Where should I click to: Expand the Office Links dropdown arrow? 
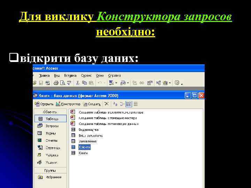click(116, 83)
